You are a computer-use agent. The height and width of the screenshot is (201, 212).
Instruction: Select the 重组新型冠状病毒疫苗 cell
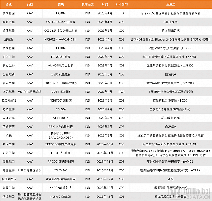pos(61,179)
